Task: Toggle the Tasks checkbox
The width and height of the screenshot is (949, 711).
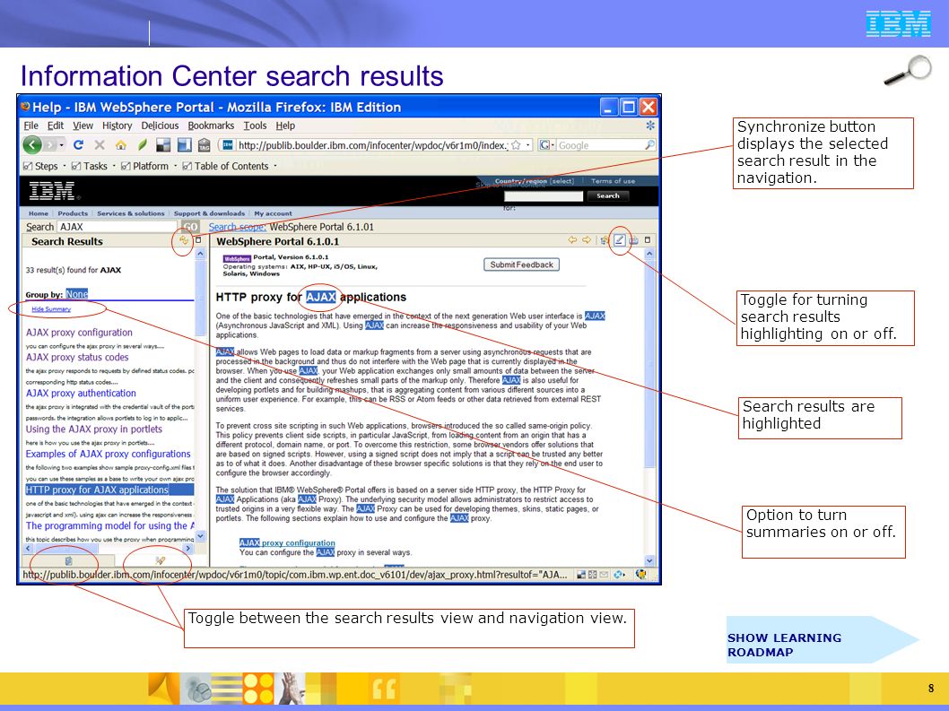Action: point(75,166)
